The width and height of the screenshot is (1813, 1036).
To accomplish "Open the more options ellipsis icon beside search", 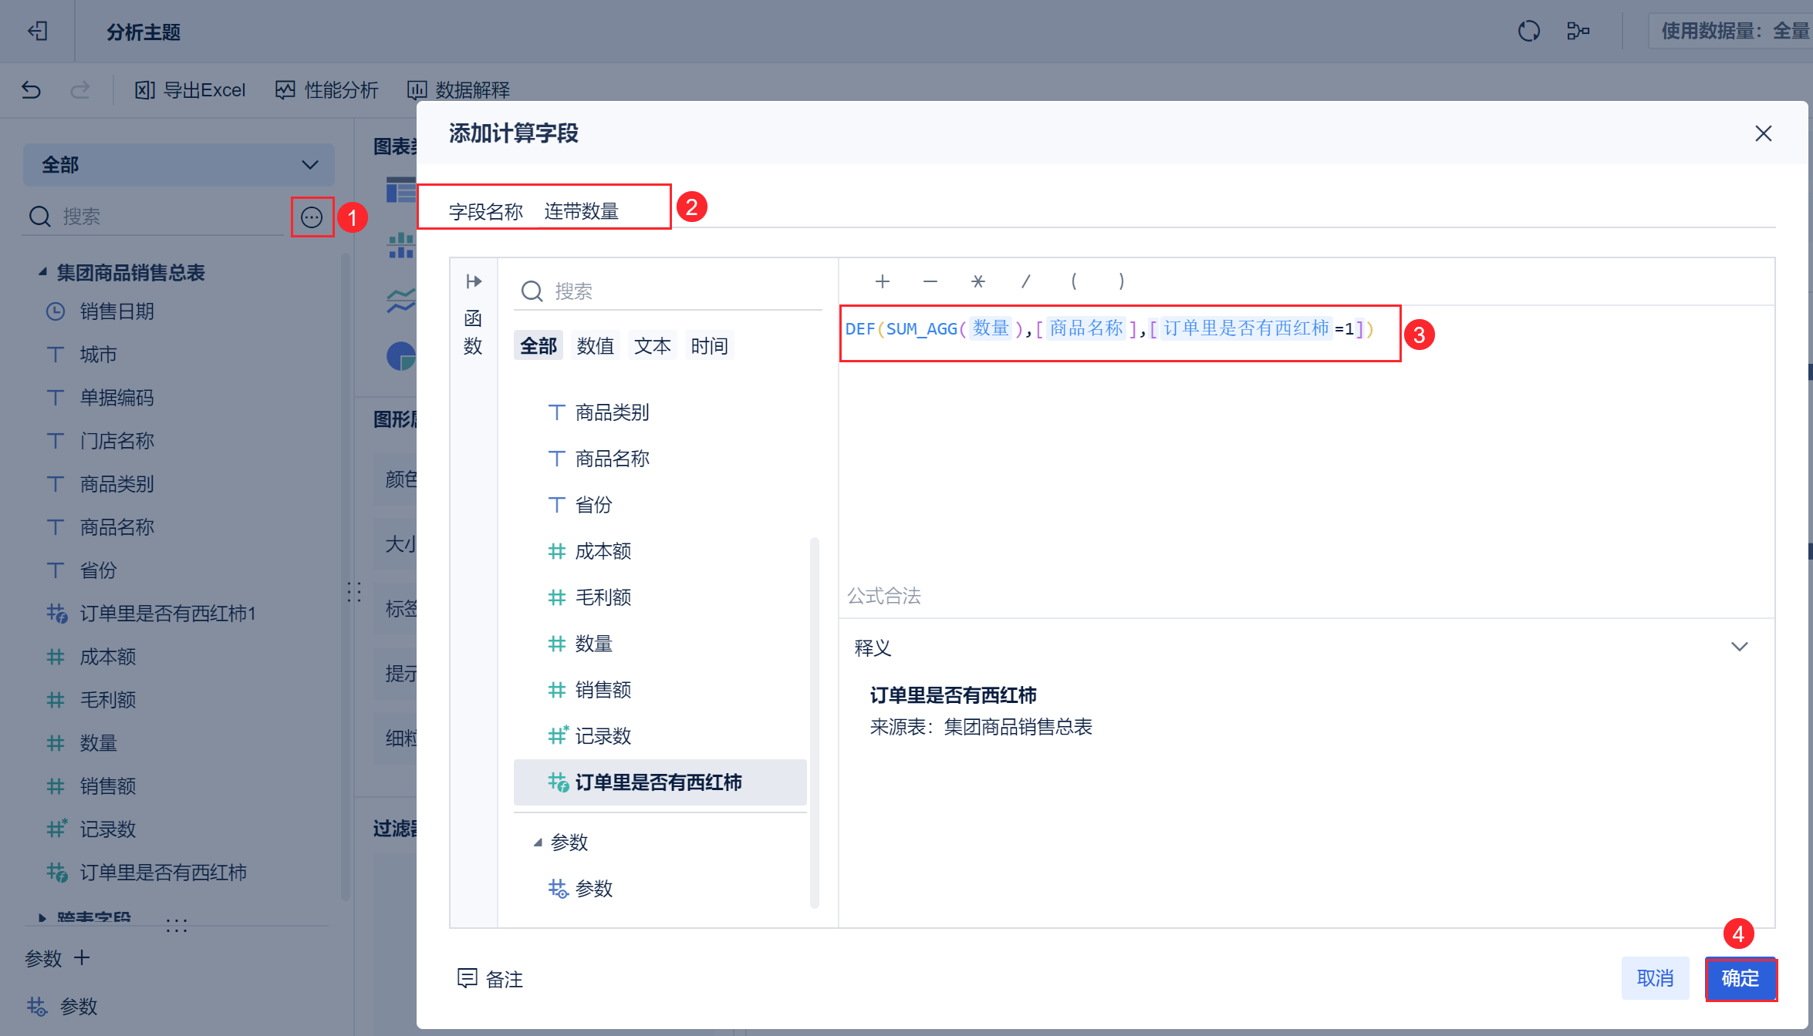I will click(312, 217).
